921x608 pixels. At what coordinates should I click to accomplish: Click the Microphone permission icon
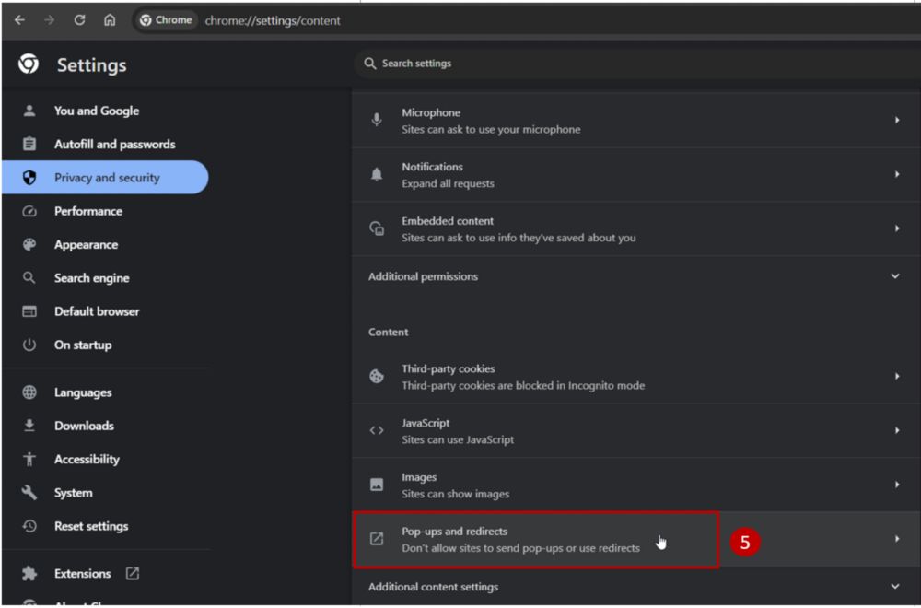click(x=377, y=121)
